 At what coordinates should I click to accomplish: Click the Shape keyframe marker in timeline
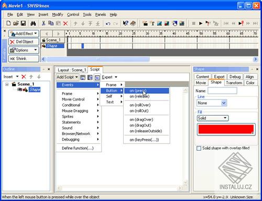tap(83, 46)
